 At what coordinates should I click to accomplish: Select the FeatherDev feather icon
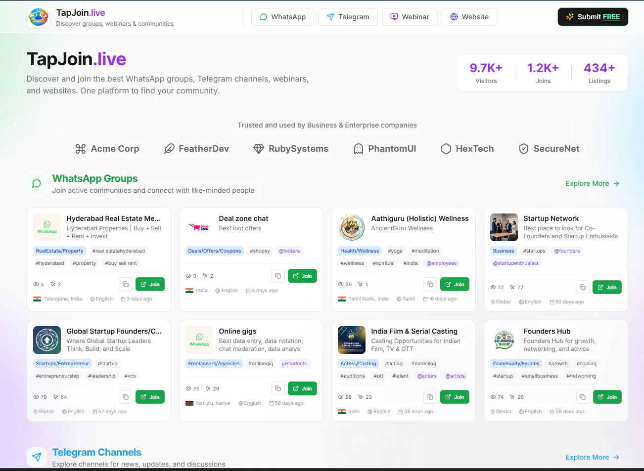(x=170, y=148)
